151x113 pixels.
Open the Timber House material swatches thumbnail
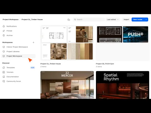(80, 51)
